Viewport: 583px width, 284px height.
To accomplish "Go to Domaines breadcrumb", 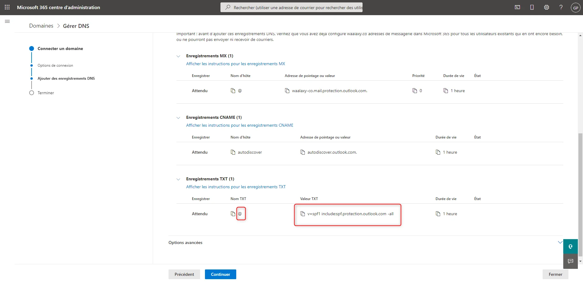I will pos(41,26).
